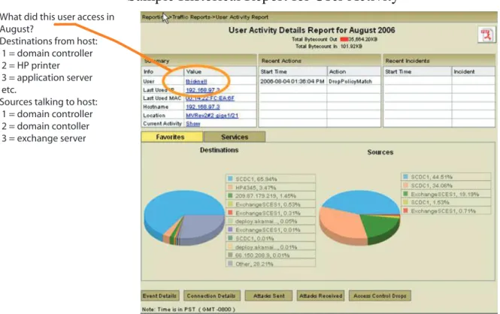Select Sources legend entry ExchangeSCES1, 0.71%

446,211
